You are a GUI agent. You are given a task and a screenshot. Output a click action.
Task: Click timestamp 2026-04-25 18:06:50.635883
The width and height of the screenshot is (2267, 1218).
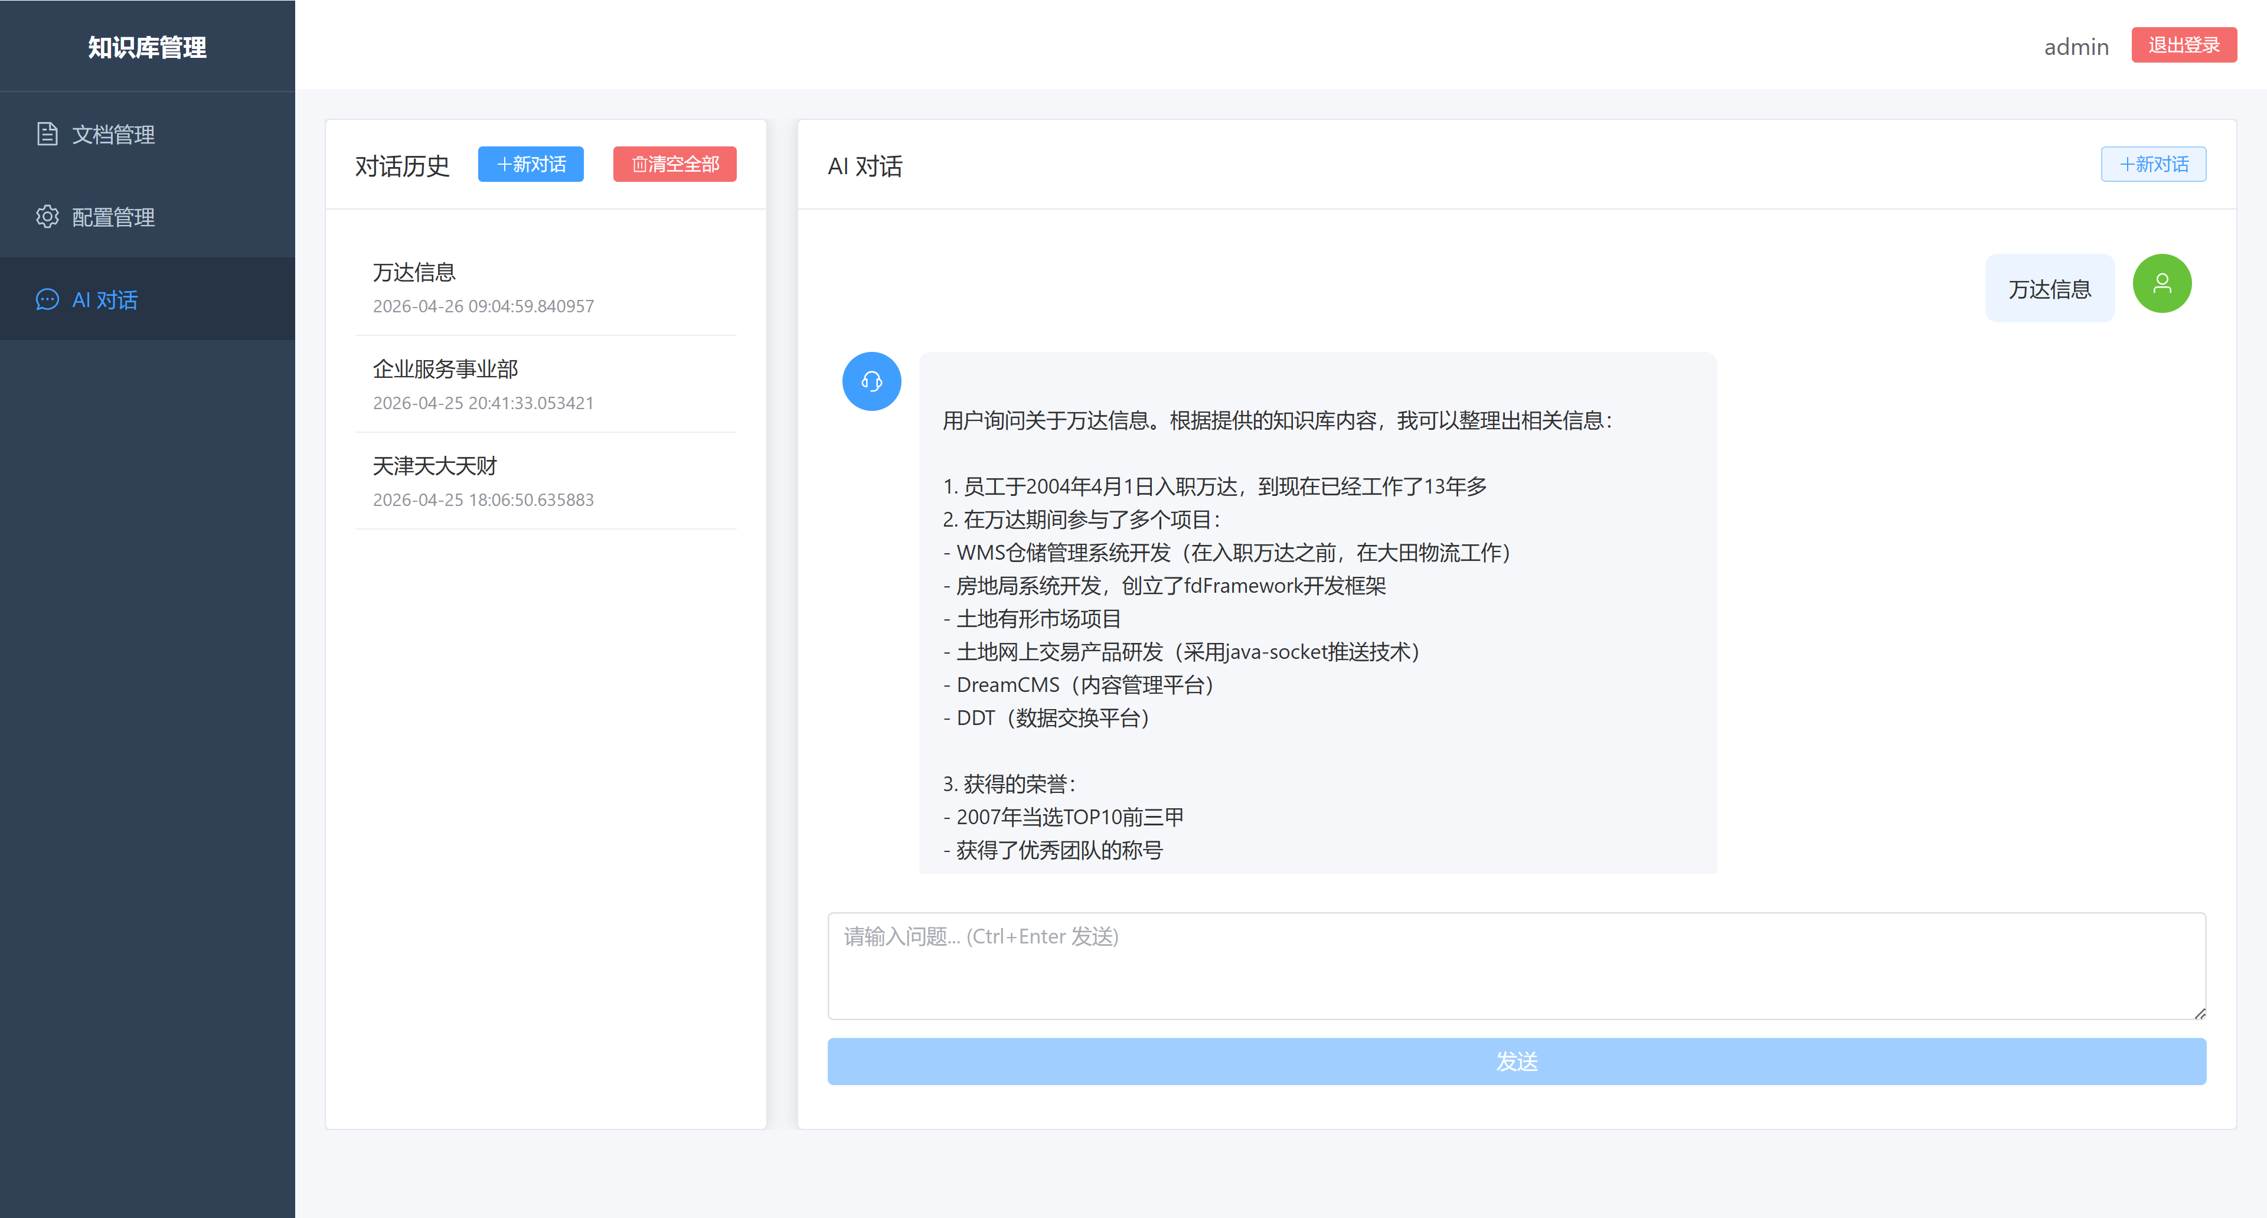[483, 500]
